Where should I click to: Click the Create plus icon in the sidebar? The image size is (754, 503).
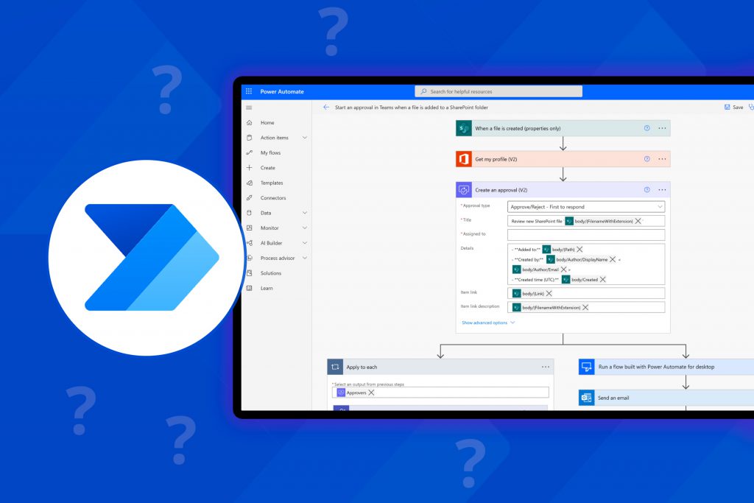tap(250, 167)
